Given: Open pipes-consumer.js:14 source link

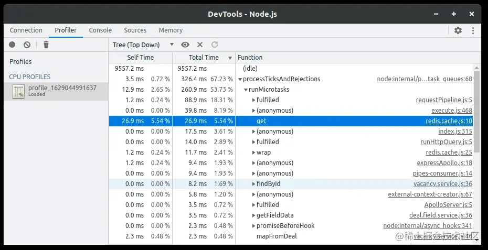Looking at the screenshot, I should pos(442,173).
